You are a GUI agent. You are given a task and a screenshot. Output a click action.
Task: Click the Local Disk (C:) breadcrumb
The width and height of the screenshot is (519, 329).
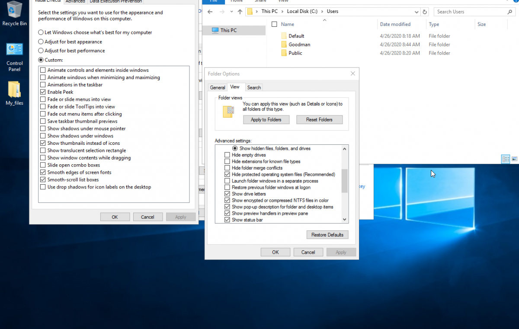click(302, 12)
